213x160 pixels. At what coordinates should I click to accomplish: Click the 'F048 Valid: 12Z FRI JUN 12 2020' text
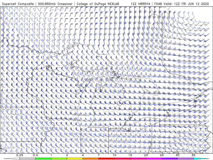(x=182, y=4)
